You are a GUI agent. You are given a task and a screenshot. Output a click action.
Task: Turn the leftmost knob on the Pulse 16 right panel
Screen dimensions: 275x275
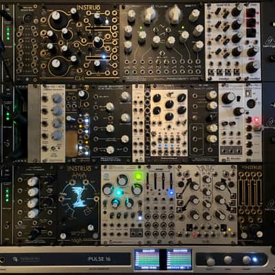point(210,261)
